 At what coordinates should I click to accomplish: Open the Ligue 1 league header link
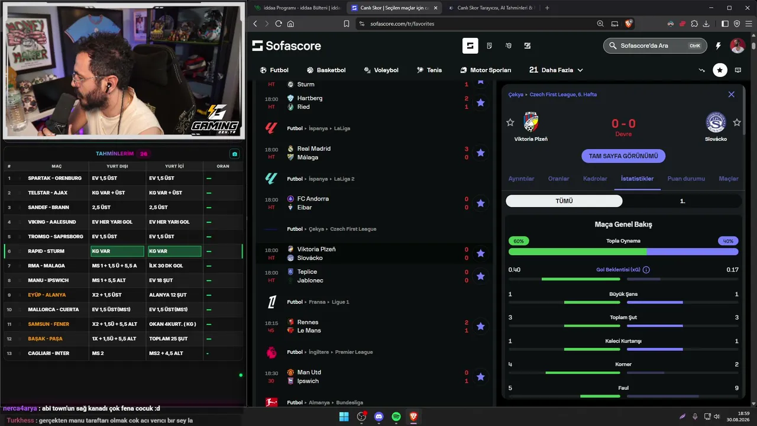click(x=341, y=302)
